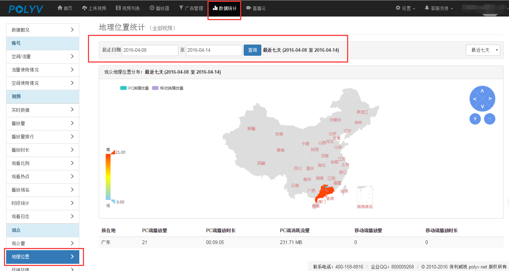Viewport: 509px width, 271px height.
Task: Click the 查询 query button
Action: [x=252, y=50]
